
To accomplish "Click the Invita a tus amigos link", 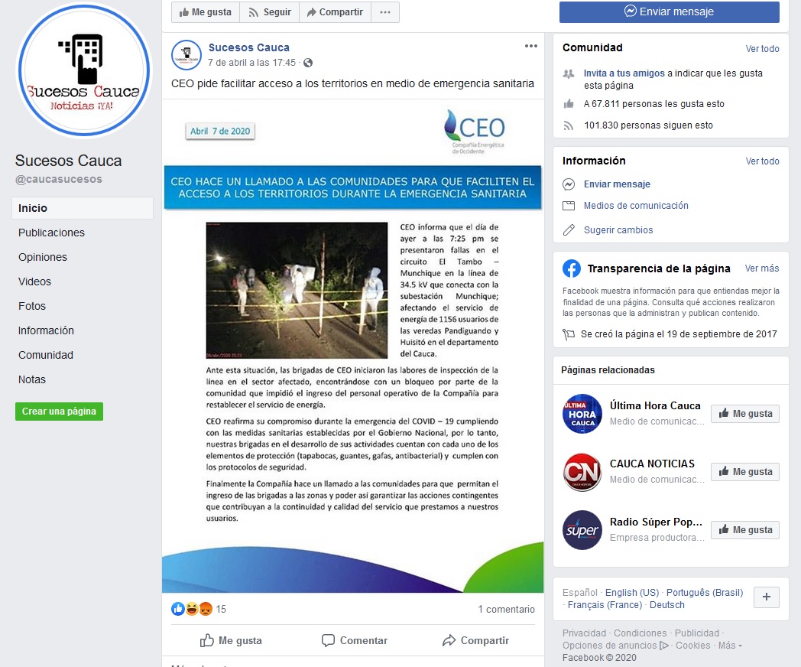I will [x=624, y=73].
